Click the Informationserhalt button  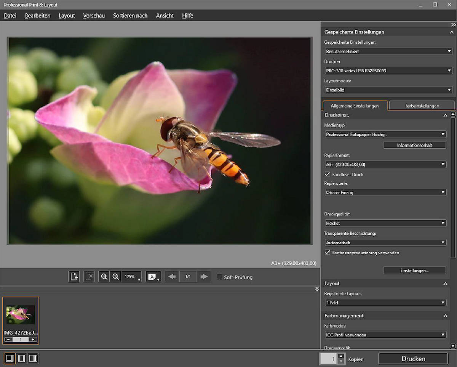pyautogui.click(x=414, y=145)
